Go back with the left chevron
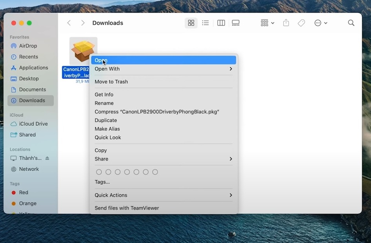The width and height of the screenshot is (371, 243). tap(69, 23)
